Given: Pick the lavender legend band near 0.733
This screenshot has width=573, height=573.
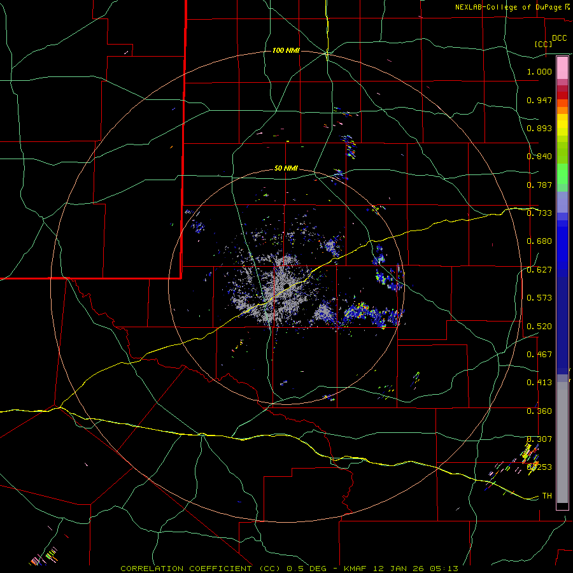Looking at the screenshot, I should coord(562,202).
